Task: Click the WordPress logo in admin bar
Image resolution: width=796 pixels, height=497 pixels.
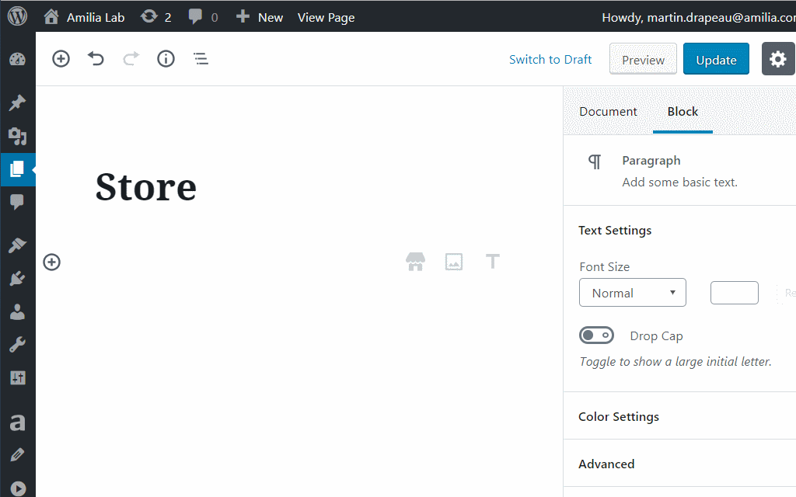Action: (17, 16)
